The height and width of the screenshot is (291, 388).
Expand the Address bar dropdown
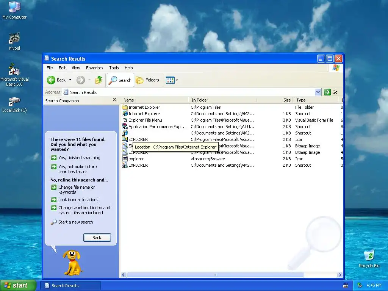click(318, 92)
